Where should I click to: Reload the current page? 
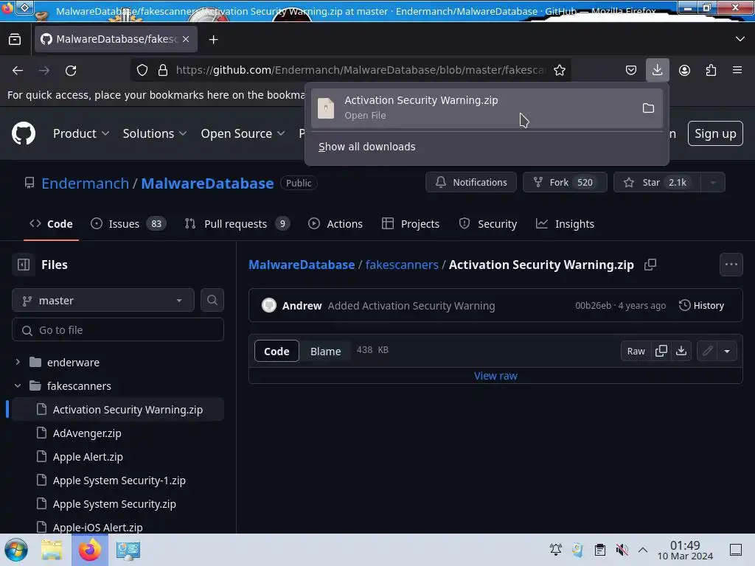(x=71, y=70)
